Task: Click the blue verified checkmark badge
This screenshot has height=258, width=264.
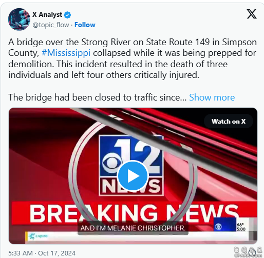Action: click(67, 15)
